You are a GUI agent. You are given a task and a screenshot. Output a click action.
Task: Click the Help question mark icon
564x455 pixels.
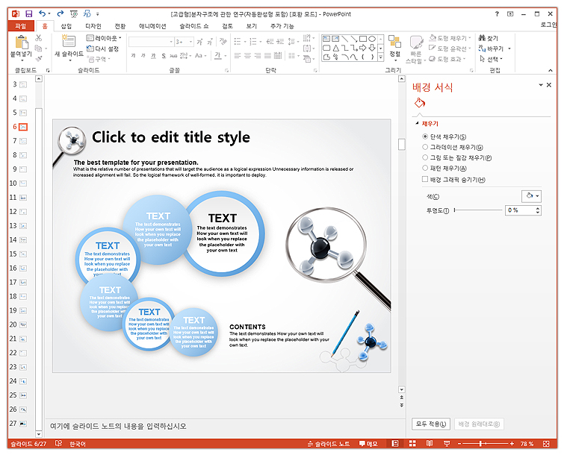pos(497,14)
